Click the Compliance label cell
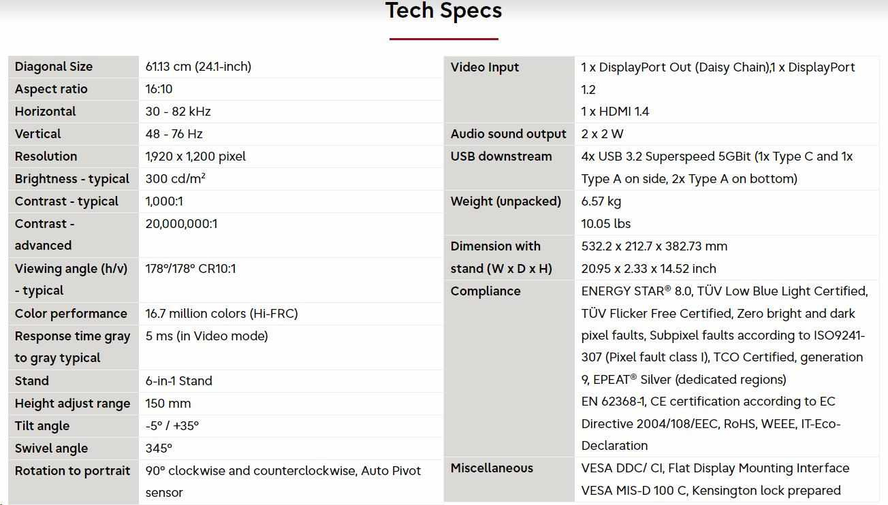The image size is (888, 505). click(x=486, y=291)
